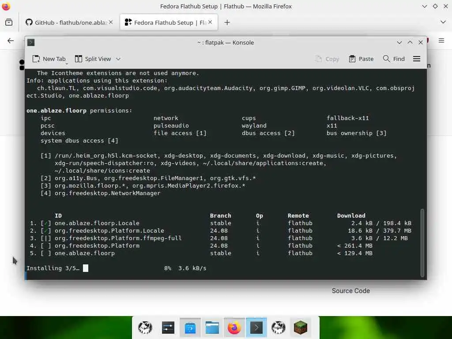This screenshot has height=339, width=452.
Task: Launch Minecraft block icon from dock
Action: click(x=300, y=328)
